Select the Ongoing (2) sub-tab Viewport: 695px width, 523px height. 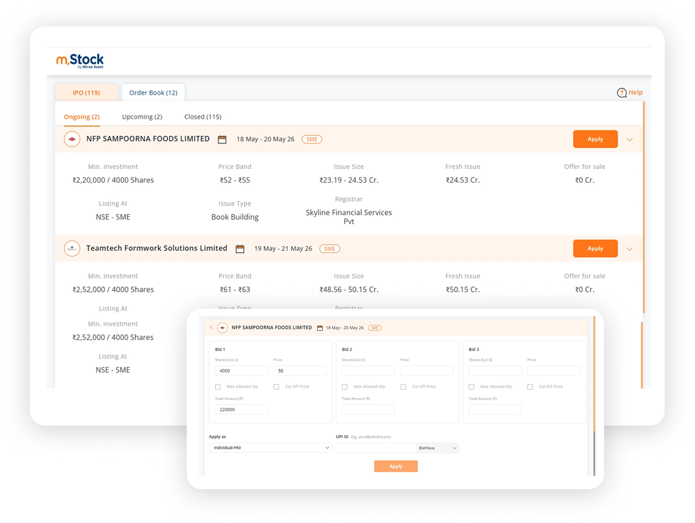click(82, 117)
